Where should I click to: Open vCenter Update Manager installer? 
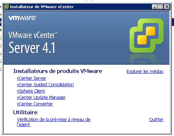41,98
